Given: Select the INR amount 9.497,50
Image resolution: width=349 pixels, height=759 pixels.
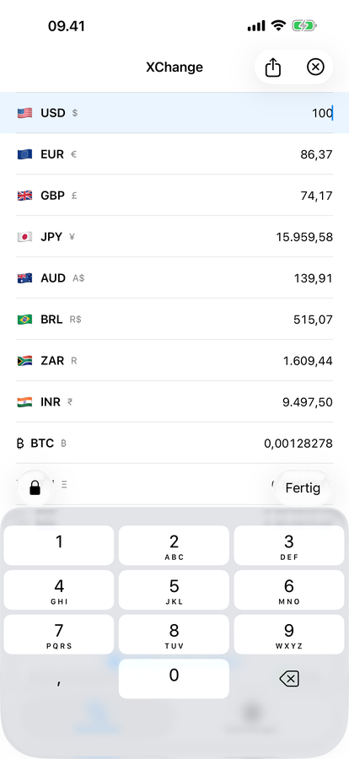Looking at the screenshot, I should [x=308, y=402].
